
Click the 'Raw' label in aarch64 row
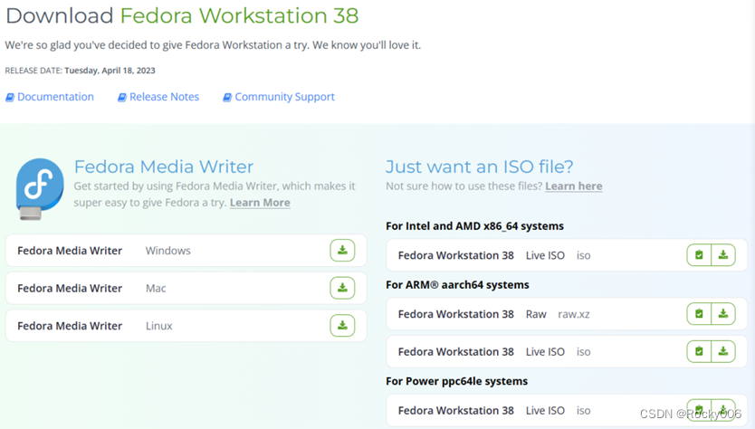(x=536, y=314)
